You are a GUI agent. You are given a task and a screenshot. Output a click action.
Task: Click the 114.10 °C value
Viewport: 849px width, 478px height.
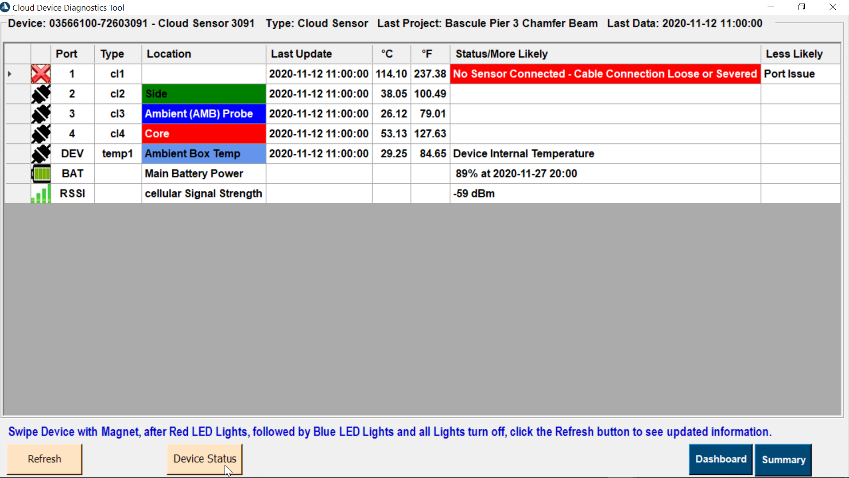(x=392, y=74)
